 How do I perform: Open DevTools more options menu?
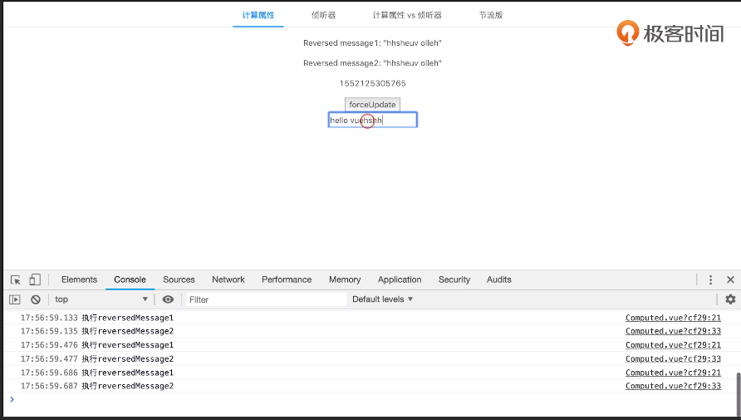tap(710, 279)
